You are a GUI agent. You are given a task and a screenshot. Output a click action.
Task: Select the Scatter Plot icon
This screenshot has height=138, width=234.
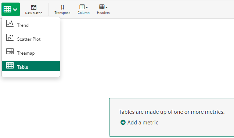click(10, 37)
